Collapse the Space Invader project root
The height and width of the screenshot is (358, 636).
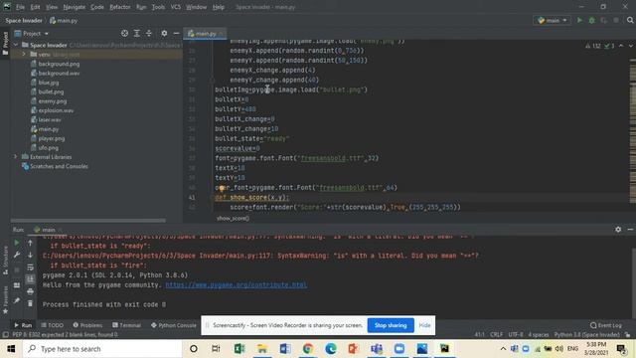click(16, 45)
